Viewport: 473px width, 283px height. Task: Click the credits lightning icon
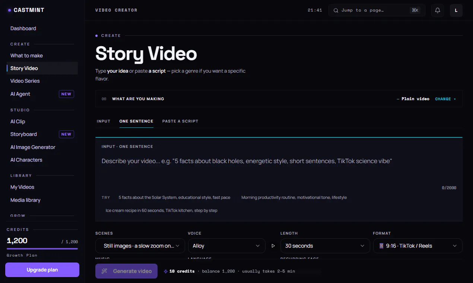166,271
